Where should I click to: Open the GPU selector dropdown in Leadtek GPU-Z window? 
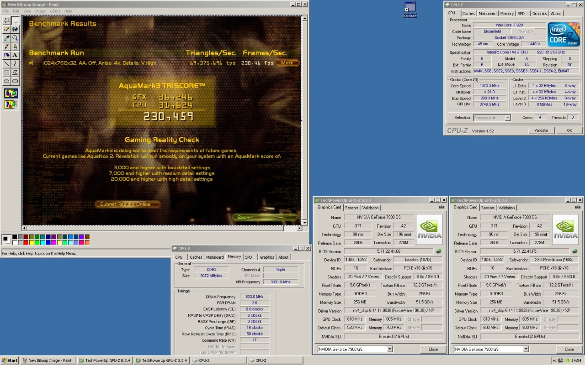click(389, 349)
